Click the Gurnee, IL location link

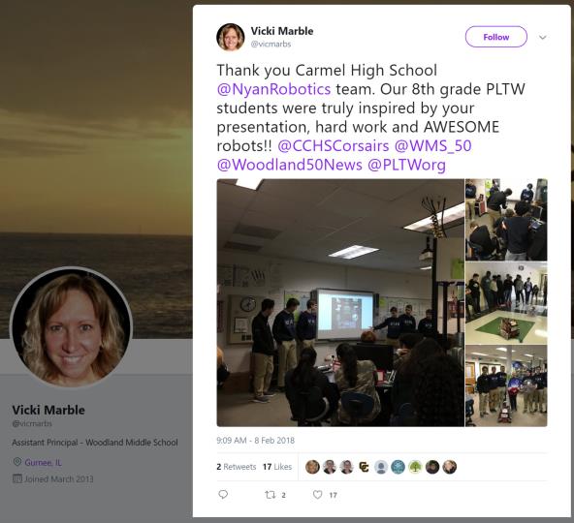click(x=44, y=462)
